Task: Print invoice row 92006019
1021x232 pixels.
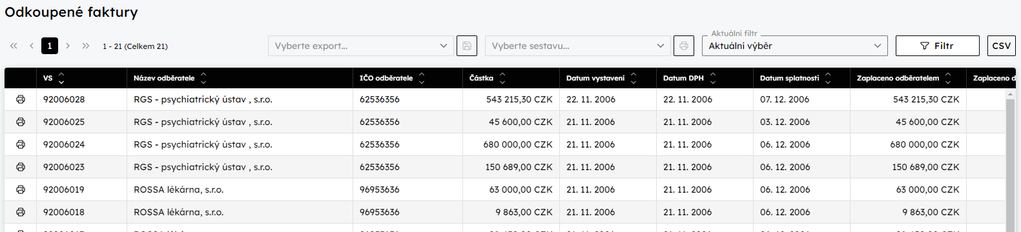Action: point(21,189)
